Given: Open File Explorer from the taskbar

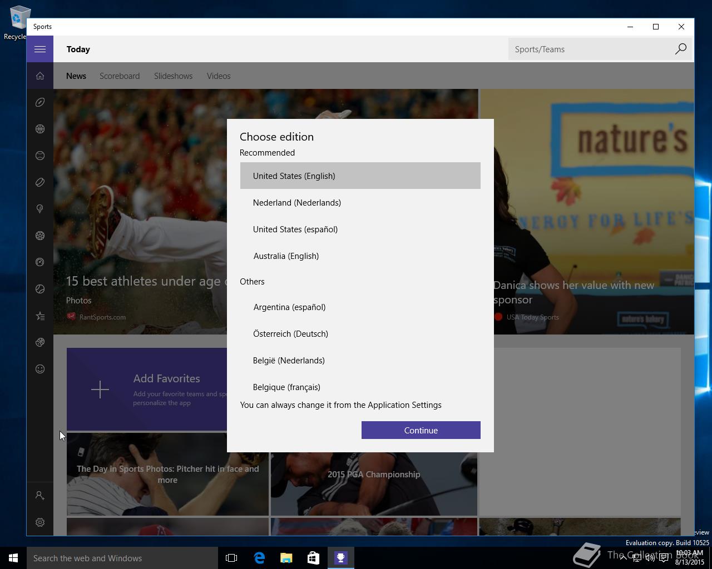Looking at the screenshot, I should point(286,558).
